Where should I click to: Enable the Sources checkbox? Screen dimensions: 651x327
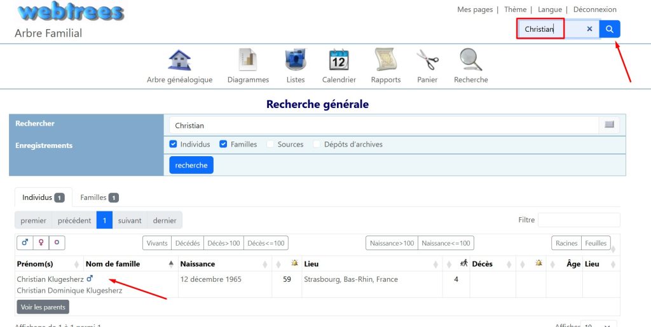(270, 144)
